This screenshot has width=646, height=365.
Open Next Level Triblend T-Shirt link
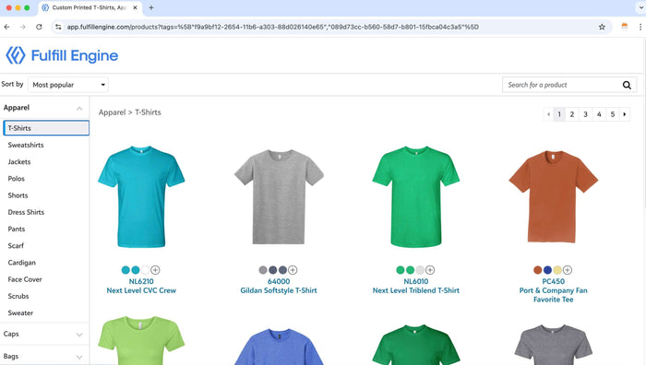coord(415,290)
